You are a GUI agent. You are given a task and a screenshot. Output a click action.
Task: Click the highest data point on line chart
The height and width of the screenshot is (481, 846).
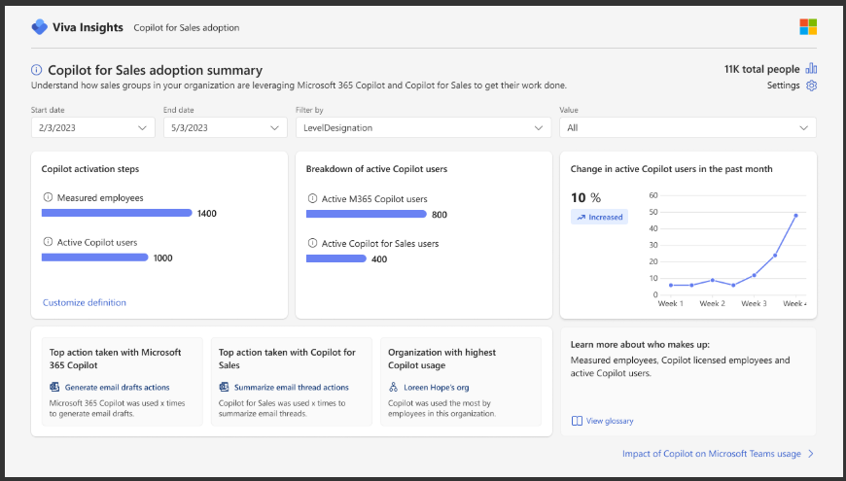(x=795, y=215)
